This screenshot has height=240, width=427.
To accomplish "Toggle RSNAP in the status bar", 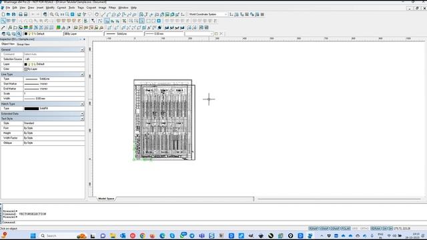I will click(x=314, y=228).
